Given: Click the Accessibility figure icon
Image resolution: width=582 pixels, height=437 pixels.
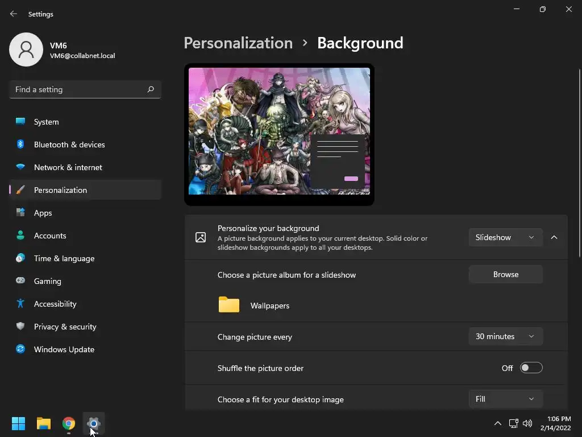Looking at the screenshot, I should pyautogui.click(x=20, y=304).
